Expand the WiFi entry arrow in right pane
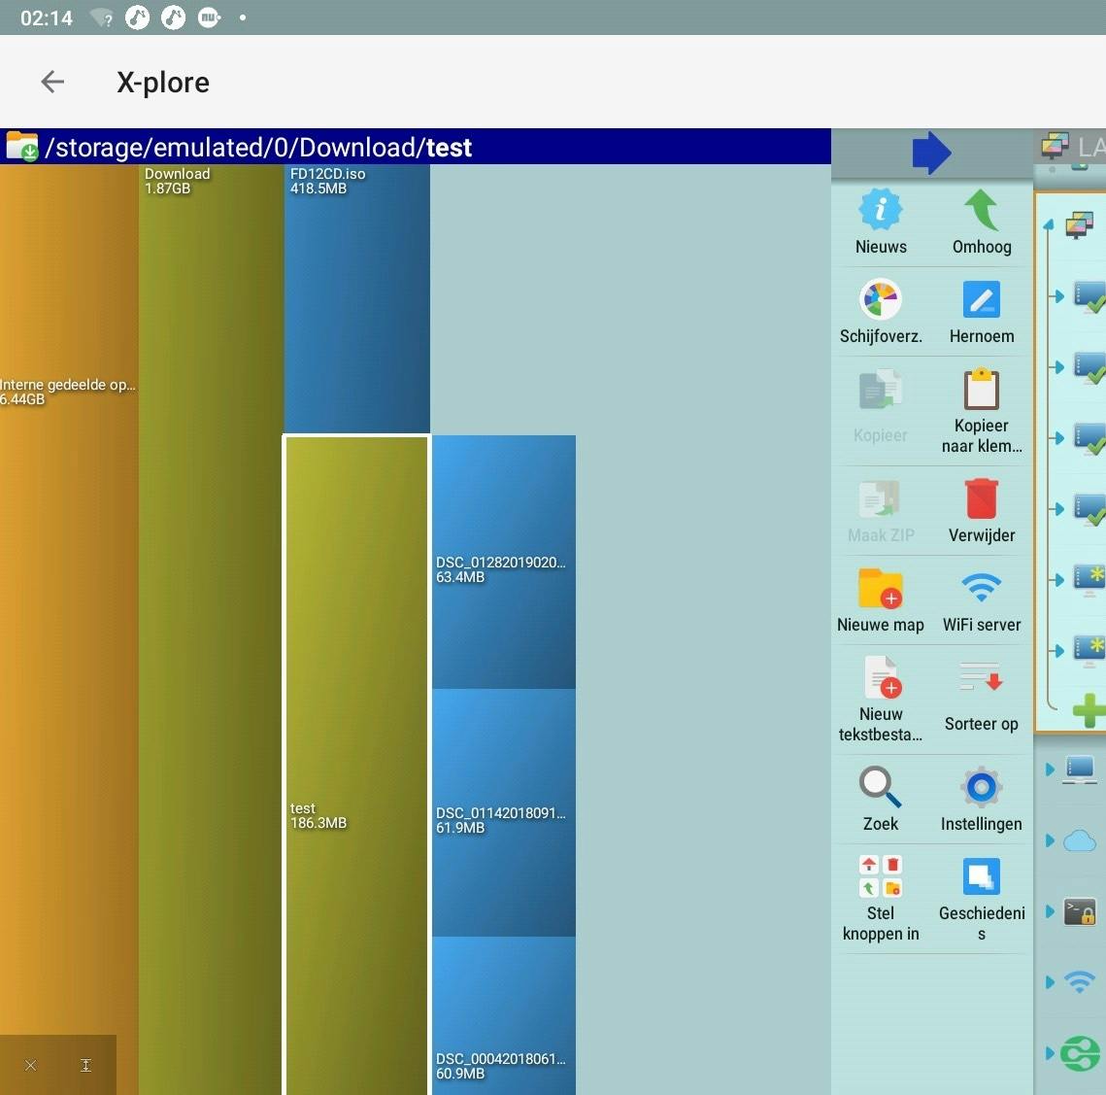The height and width of the screenshot is (1095, 1106). click(1050, 981)
